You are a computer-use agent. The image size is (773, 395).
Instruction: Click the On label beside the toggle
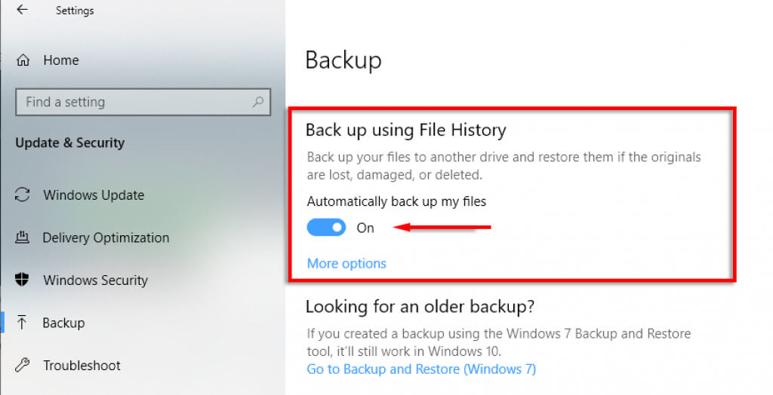tap(365, 228)
